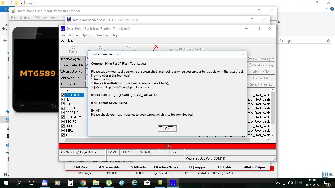The image size is (335, 188).
Task: Uncheck the BOOTIMG partition
Action: 63,113
